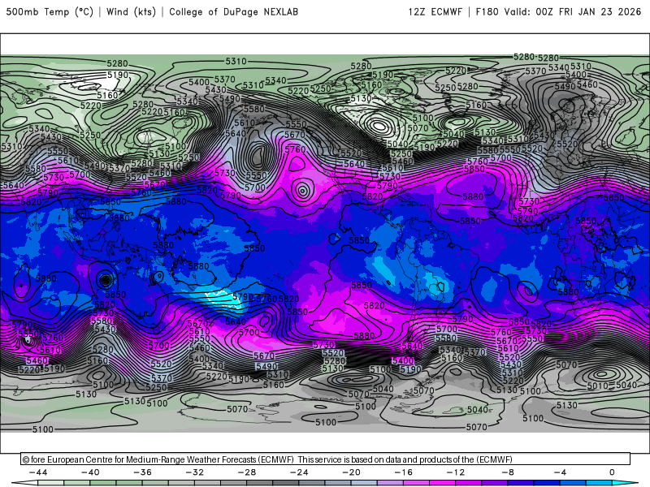
Task: Click the "F180 Valid: 00Z FRI JAN 23 2026" text
Action: [x=558, y=12]
